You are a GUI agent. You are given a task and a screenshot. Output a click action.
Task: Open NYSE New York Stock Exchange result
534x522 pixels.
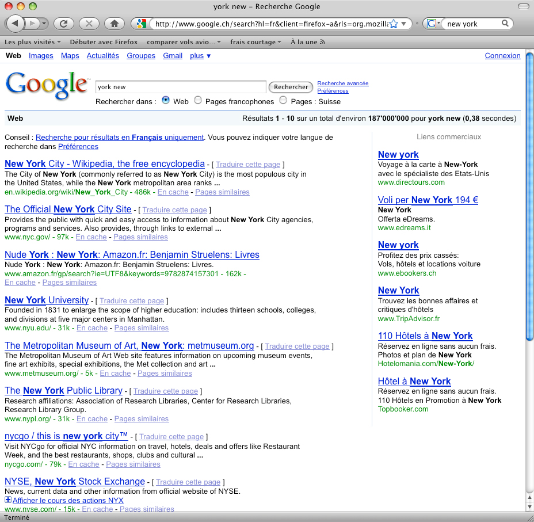point(75,482)
